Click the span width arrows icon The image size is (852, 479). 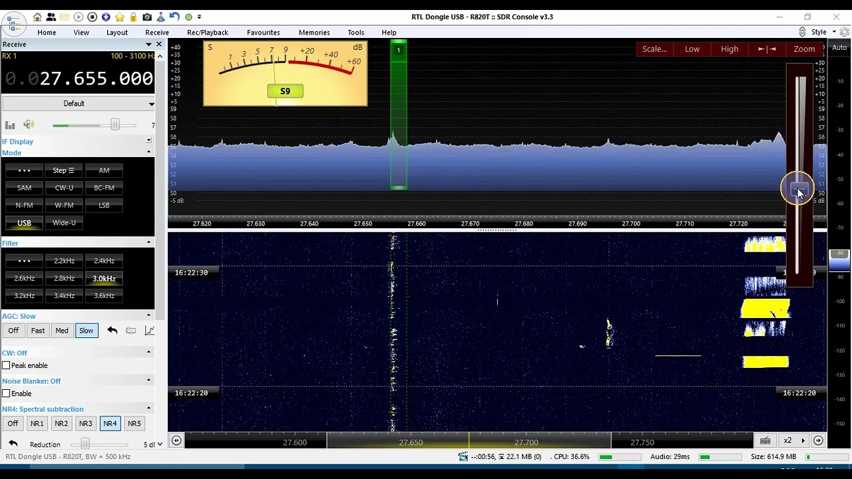coord(767,49)
